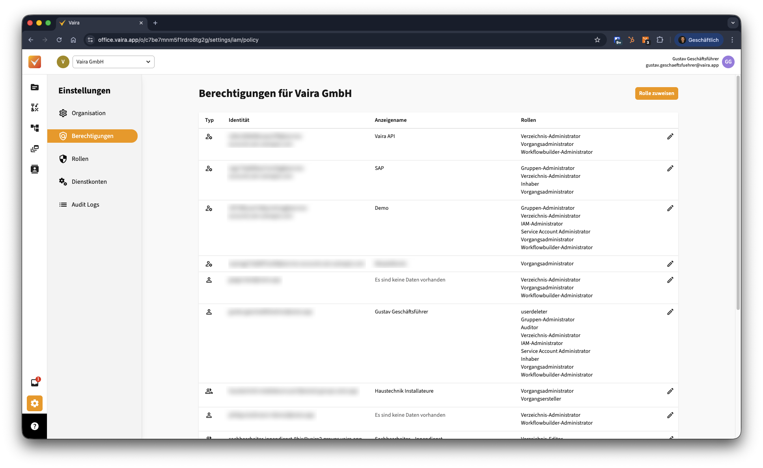Click the workflow tree icon in sidebar
The width and height of the screenshot is (763, 468).
(35, 128)
